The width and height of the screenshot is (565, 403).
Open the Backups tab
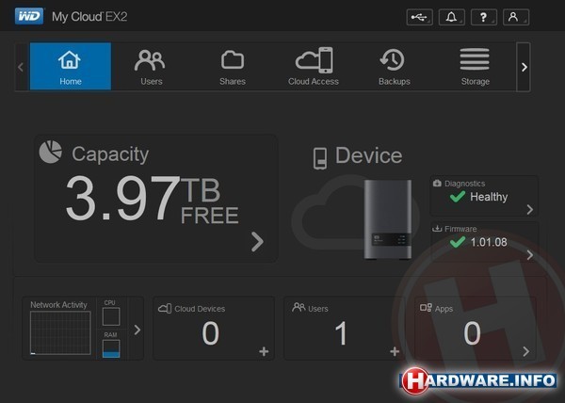point(395,66)
